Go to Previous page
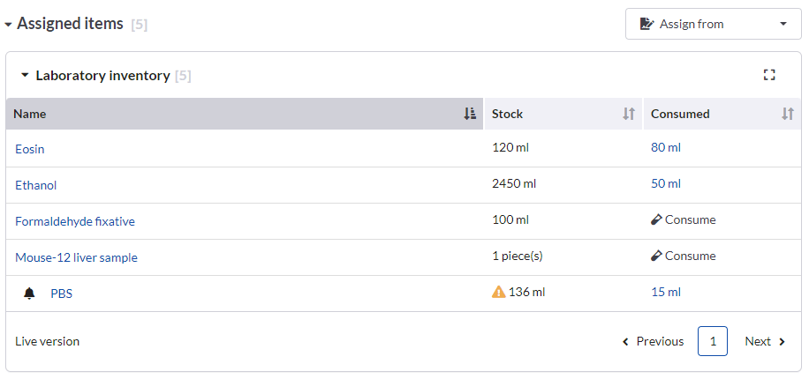The image size is (809, 379). coord(653,341)
